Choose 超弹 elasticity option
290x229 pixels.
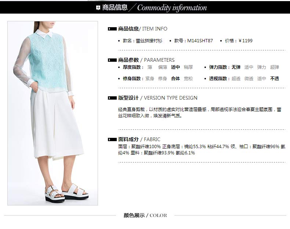coord(275,67)
